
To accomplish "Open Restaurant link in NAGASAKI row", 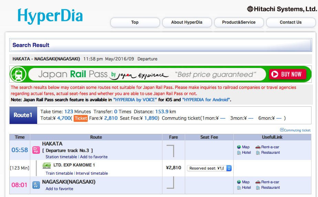I will [271, 187].
